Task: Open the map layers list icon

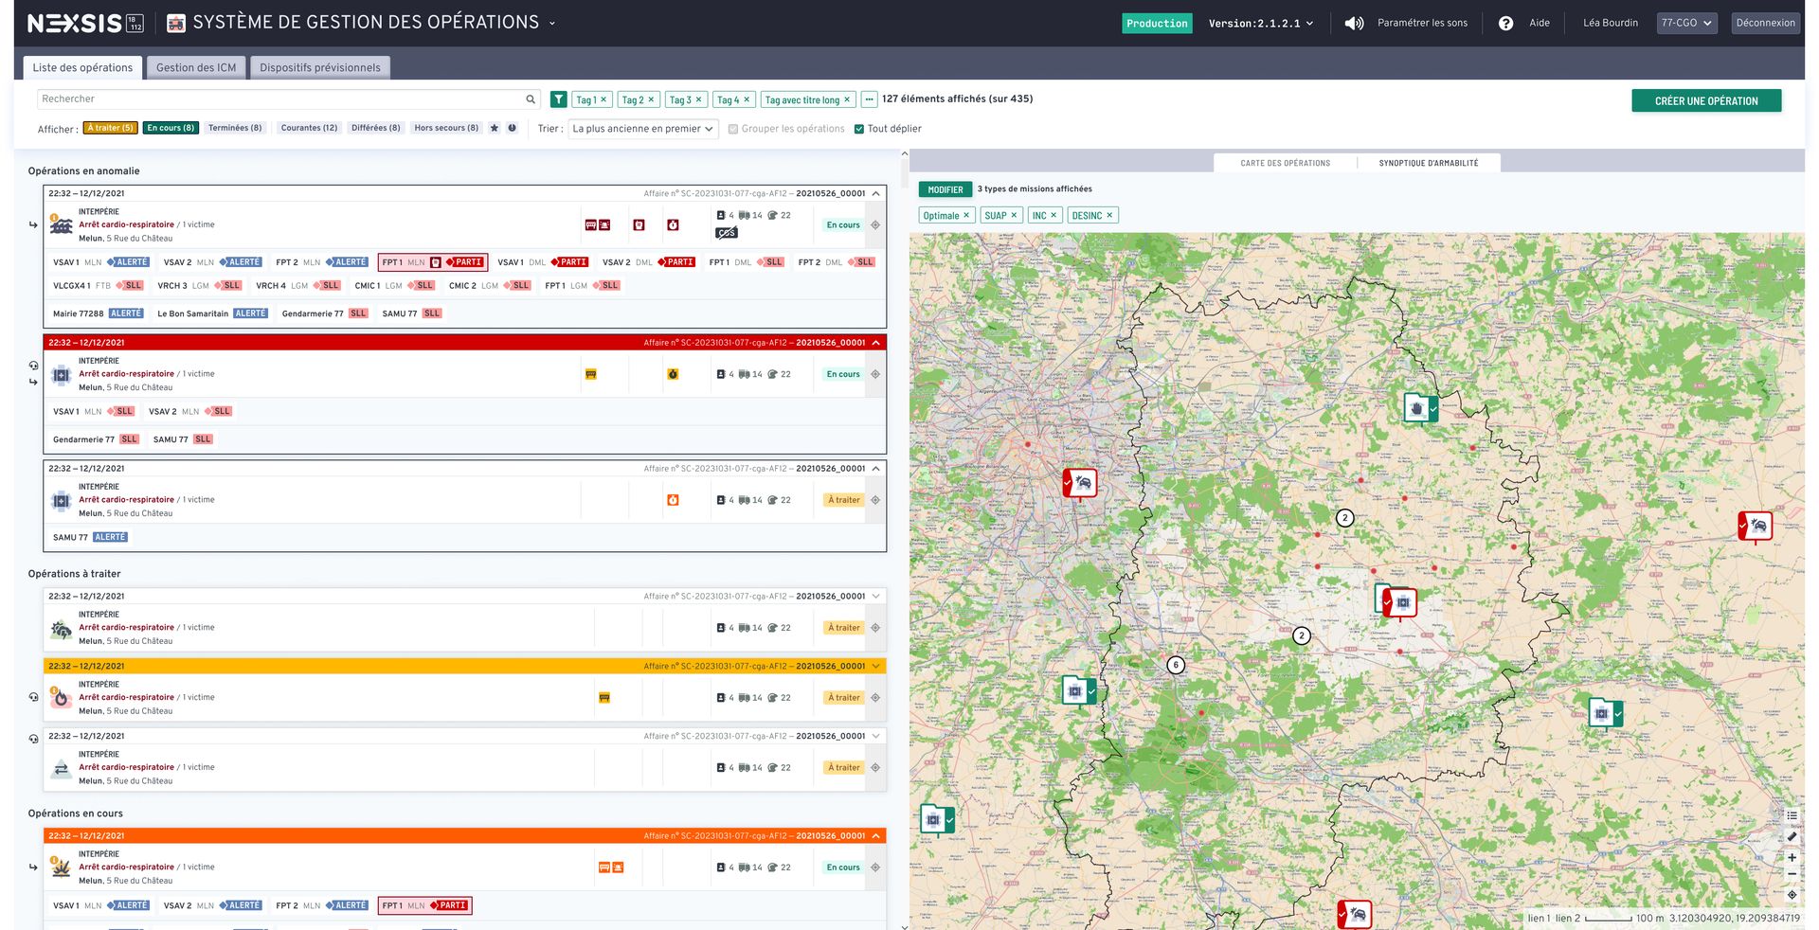Action: click(x=1792, y=815)
